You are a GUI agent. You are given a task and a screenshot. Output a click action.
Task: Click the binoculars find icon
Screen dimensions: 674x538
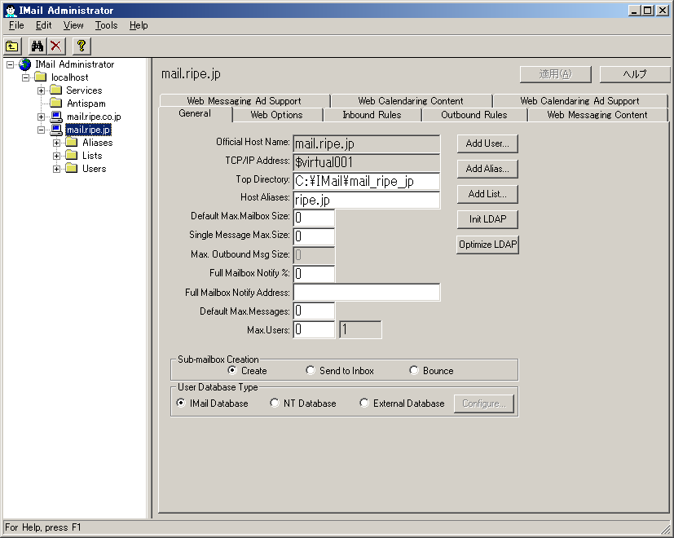pyautogui.click(x=37, y=46)
